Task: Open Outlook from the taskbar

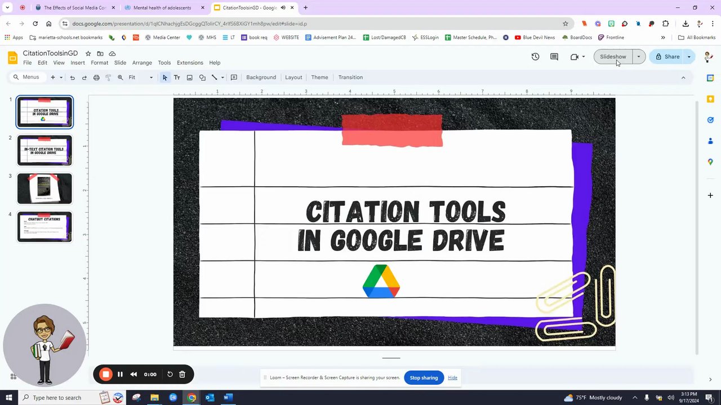Action: [210, 398]
